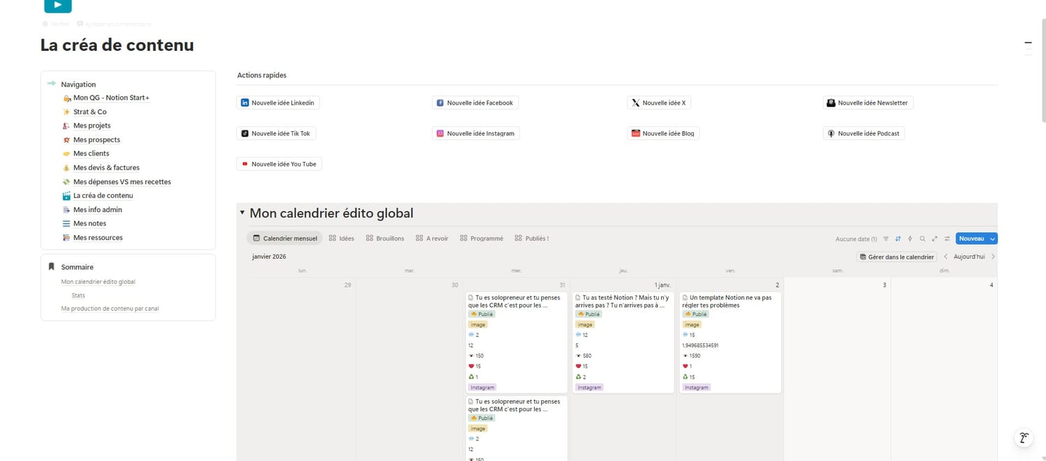1046x461 pixels.
Task: Open Mon QG - Notion Start+ link
Action: (x=111, y=98)
